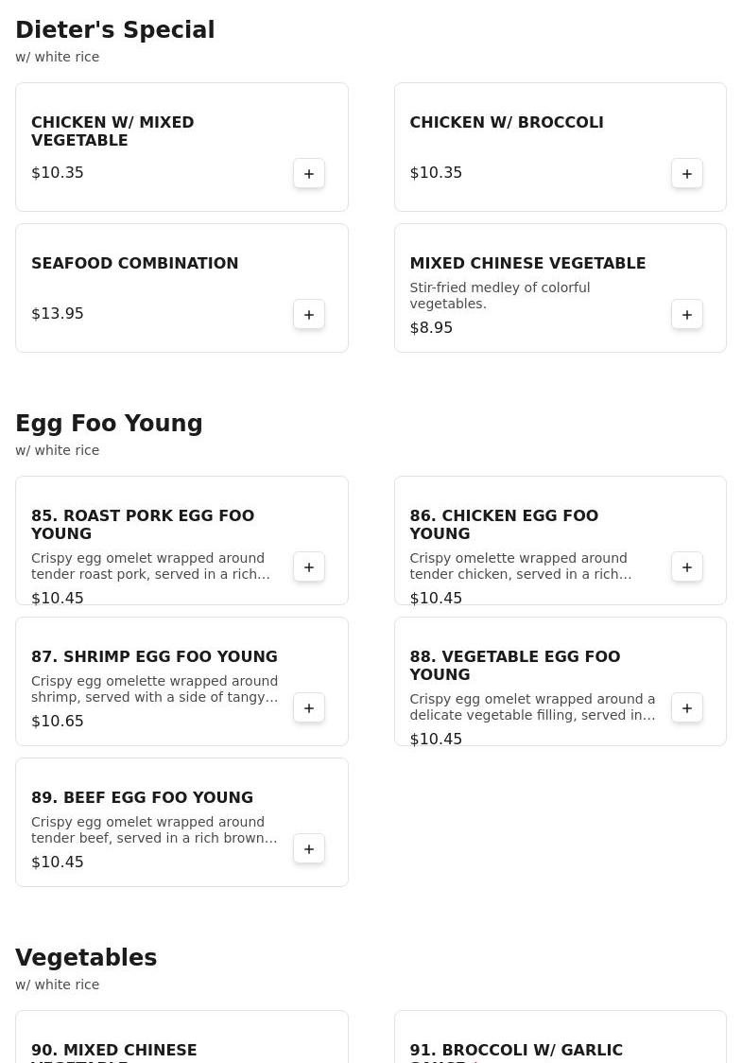The height and width of the screenshot is (1063, 742).
Task: Open 89. Beef Egg Foo Young title
Action: tap(142, 798)
